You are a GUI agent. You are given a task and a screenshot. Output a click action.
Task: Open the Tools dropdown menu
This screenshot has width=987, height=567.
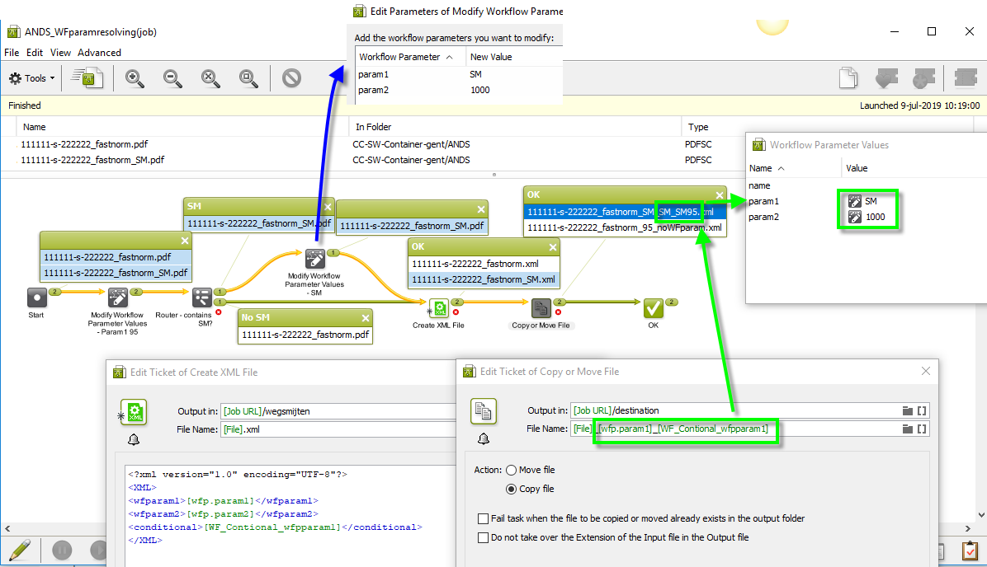[31, 77]
